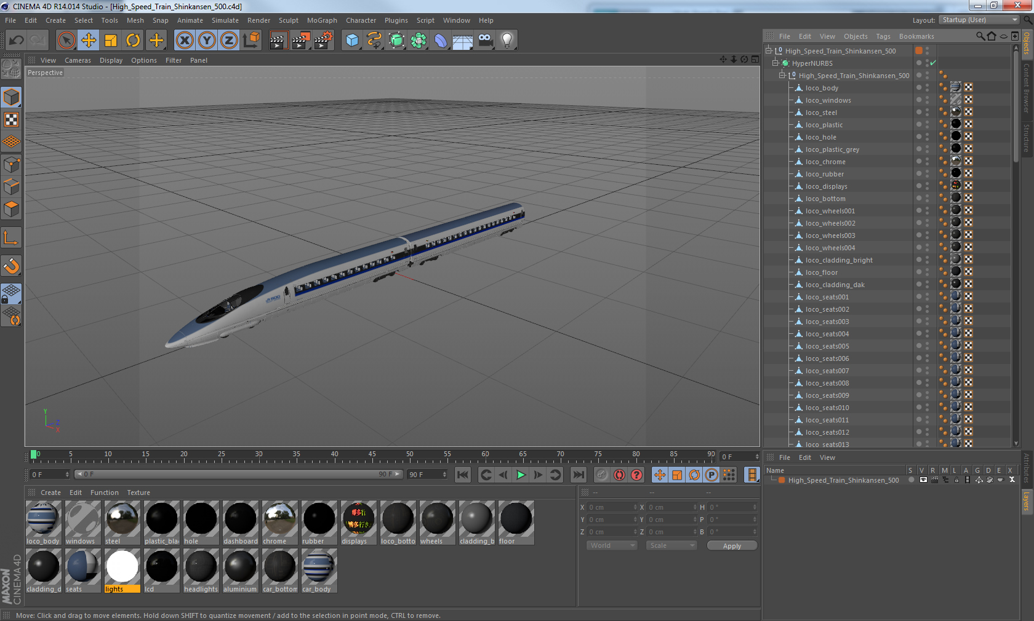1034x621 pixels.
Task: Open the Scale mode dropdown
Action: [x=671, y=545]
